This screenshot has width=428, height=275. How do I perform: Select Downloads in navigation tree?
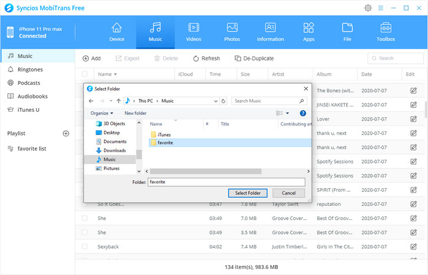tap(111, 150)
